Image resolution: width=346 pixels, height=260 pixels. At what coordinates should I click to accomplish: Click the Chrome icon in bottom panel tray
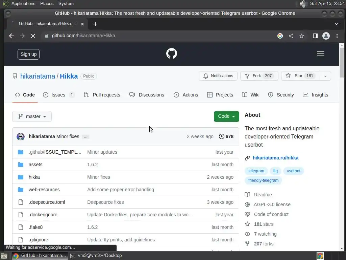click(x=320, y=256)
